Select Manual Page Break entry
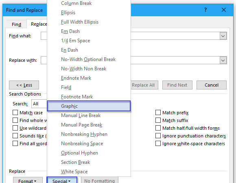236x183 pixels. click(89, 125)
